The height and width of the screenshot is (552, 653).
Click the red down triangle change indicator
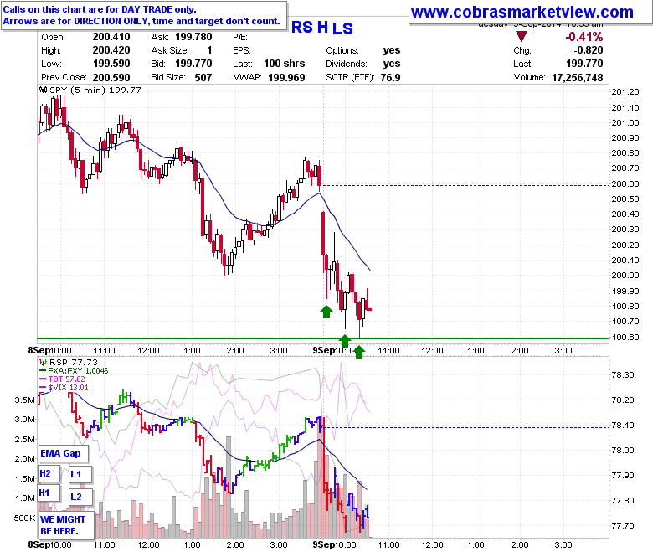tap(521, 37)
